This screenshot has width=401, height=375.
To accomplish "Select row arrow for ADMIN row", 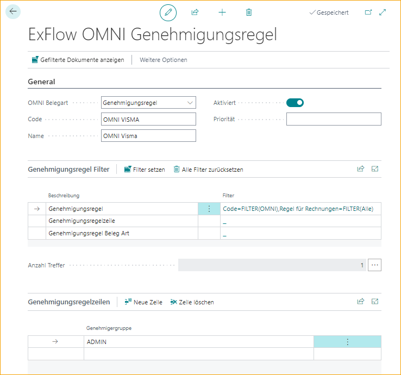I will tap(55, 342).
